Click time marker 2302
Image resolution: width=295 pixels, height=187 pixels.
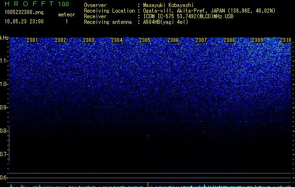click(61, 40)
